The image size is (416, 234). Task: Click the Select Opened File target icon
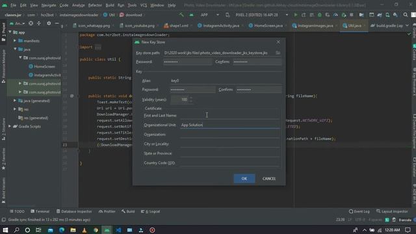pyautogui.click(x=31, y=23)
